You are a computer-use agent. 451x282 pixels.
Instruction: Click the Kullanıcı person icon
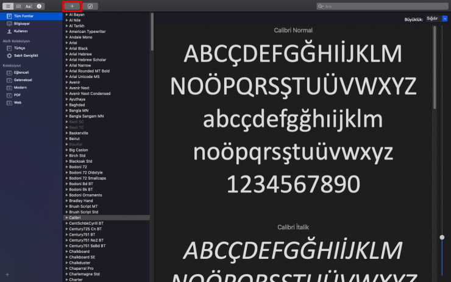pyautogui.click(x=9, y=31)
